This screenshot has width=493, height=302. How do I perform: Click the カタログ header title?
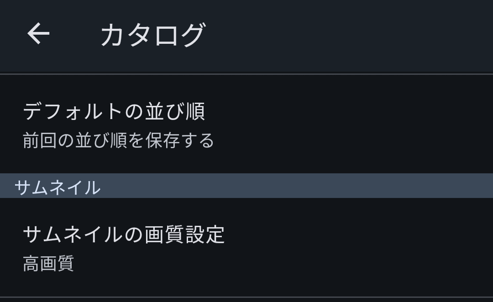[152, 35]
